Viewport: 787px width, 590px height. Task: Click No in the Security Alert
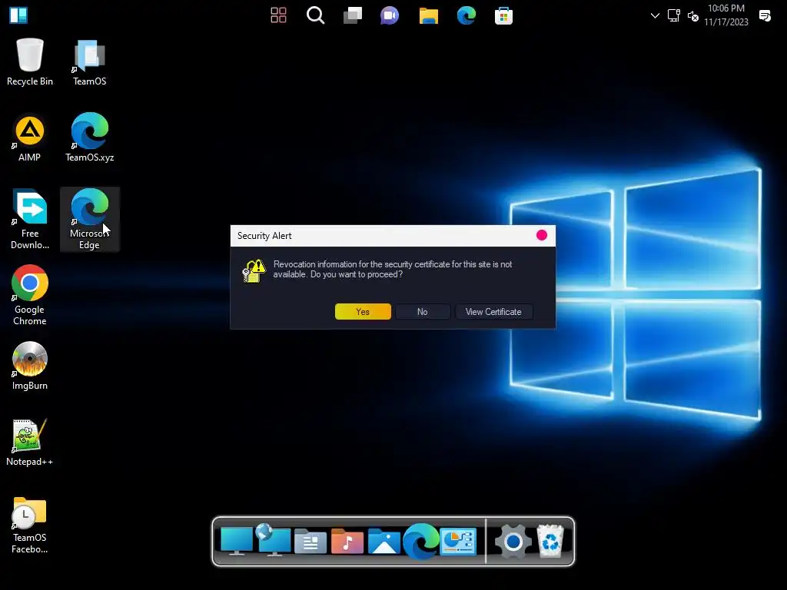click(423, 312)
